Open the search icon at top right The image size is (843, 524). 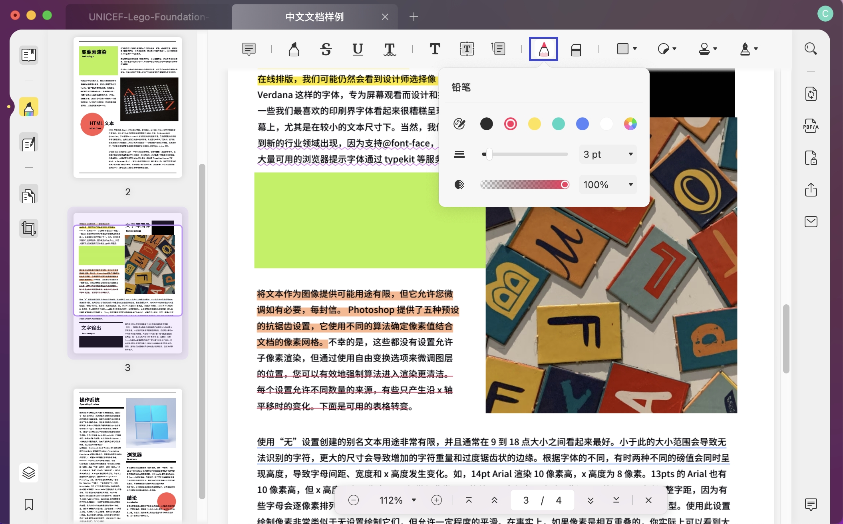click(x=811, y=49)
